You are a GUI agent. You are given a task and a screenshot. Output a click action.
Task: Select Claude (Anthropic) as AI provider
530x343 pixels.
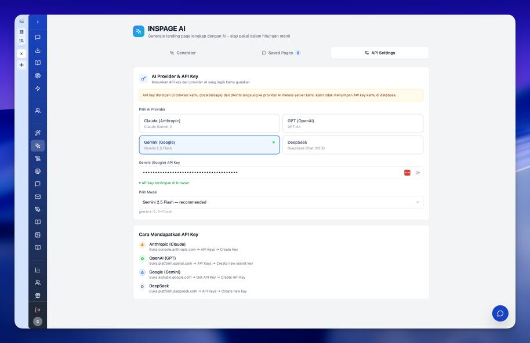point(209,123)
